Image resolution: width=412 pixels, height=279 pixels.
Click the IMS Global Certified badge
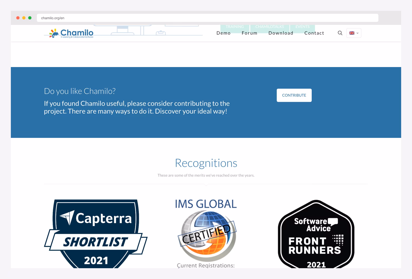(x=206, y=233)
